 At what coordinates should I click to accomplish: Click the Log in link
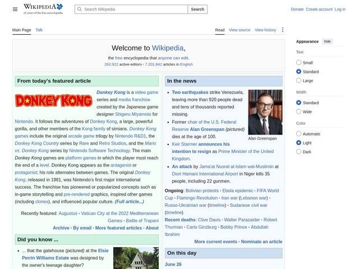[340, 9]
